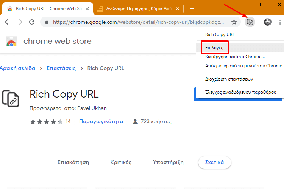Click the Rich Copy URL extension large icon

tap(11, 99)
